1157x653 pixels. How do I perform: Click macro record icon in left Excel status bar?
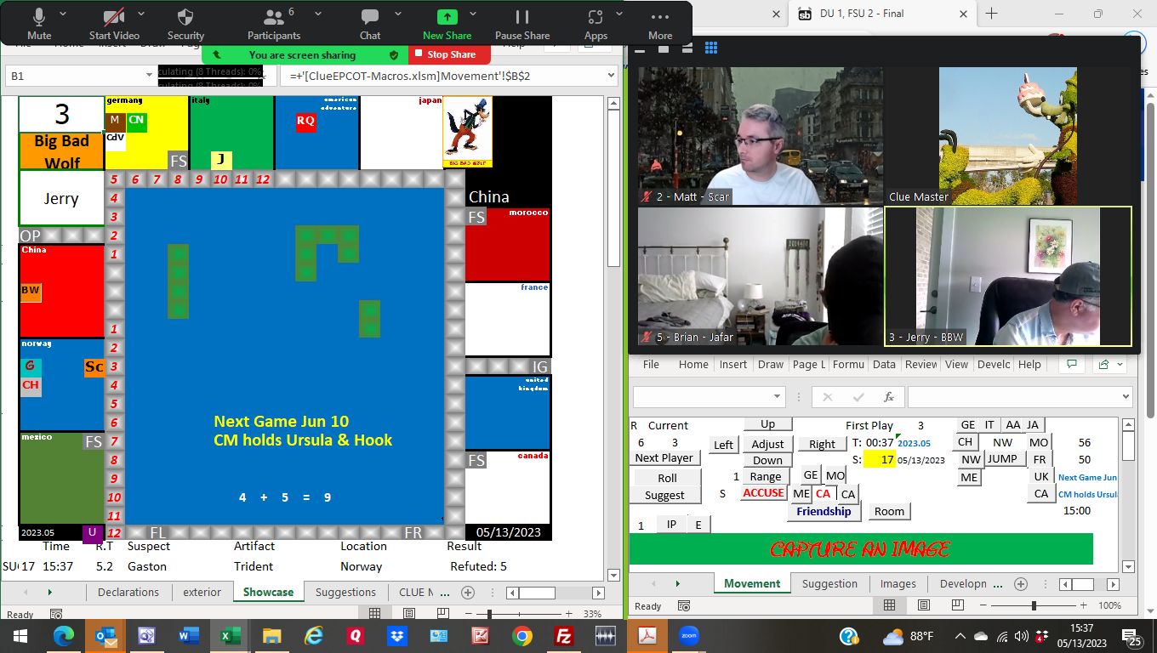56,614
